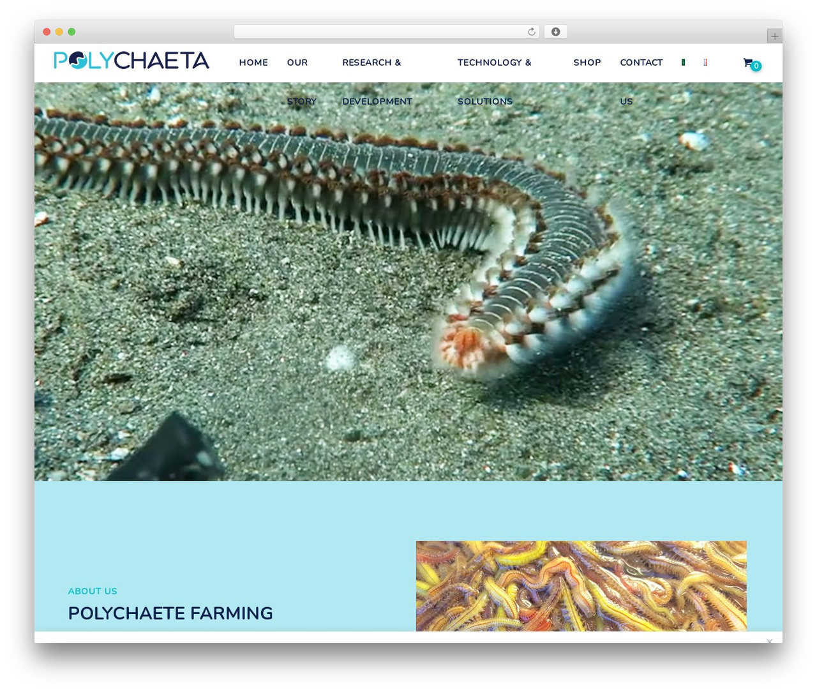Dismiss the bottom notification bar
817x692 pixels.
[x=769, y=640]
